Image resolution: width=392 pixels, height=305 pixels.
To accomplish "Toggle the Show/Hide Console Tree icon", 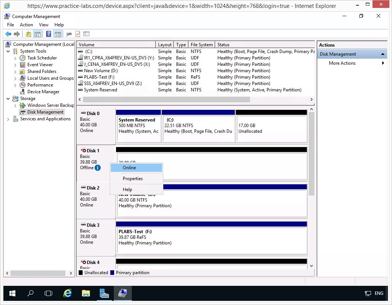I will click(38, 34).
